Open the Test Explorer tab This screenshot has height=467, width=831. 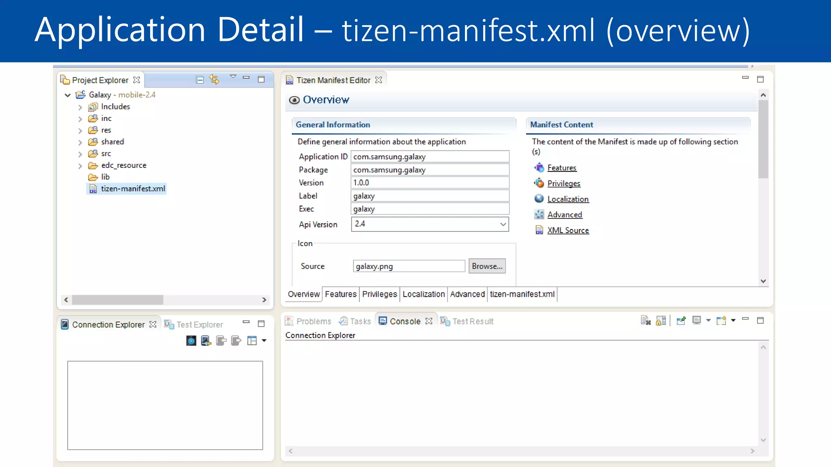(194, 325)
